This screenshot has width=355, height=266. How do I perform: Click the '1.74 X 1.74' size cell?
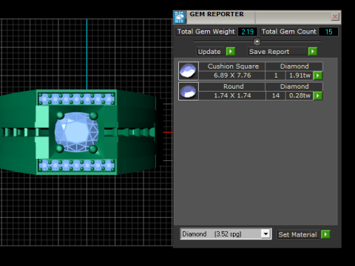(x=232, y=95)
